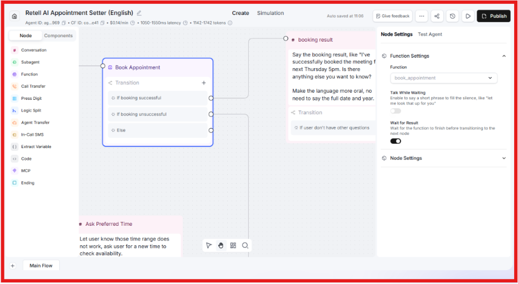Copy the CF ID
The height and width of the screenshot is (284, 518).
[x=102, y=23]
